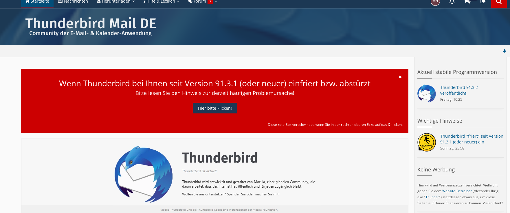Click the blue down arrow icon

(504, 51)
